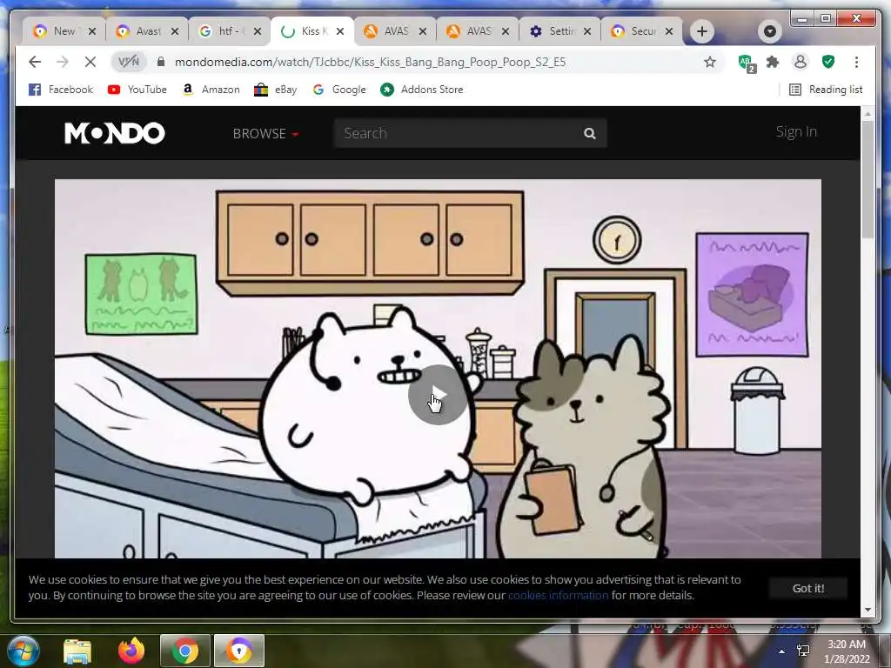Toggle the VPN button in address bar
Image resolution: width=891 pixels, height=668 pixels.
(129, 62)
